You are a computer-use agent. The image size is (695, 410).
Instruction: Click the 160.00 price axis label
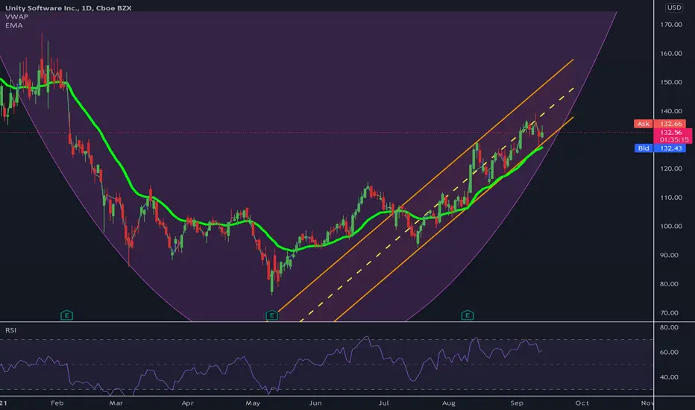670,53
